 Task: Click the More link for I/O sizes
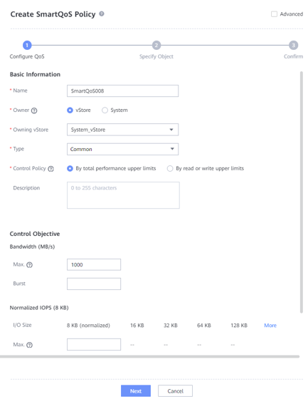pos(270,326)
